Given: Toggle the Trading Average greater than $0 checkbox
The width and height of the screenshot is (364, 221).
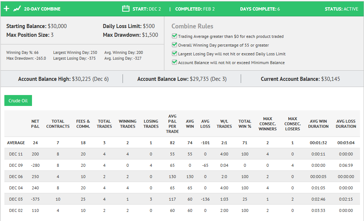Looking at the screenshot, I should (174, 36).
